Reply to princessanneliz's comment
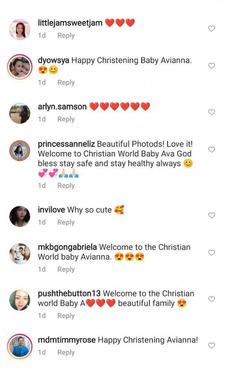 [66, 186]
